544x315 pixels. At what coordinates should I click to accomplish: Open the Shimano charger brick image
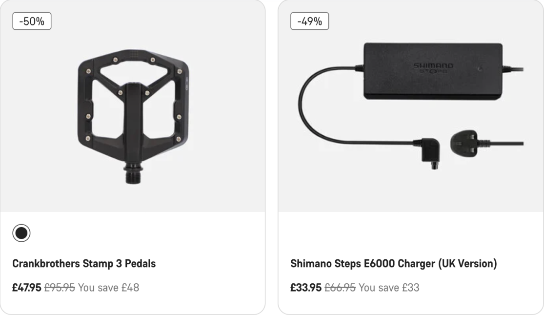(433, 71)
